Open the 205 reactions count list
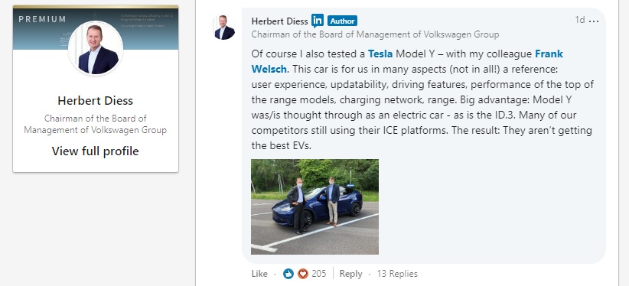The image size is (629, 286). tap(319, 274)
